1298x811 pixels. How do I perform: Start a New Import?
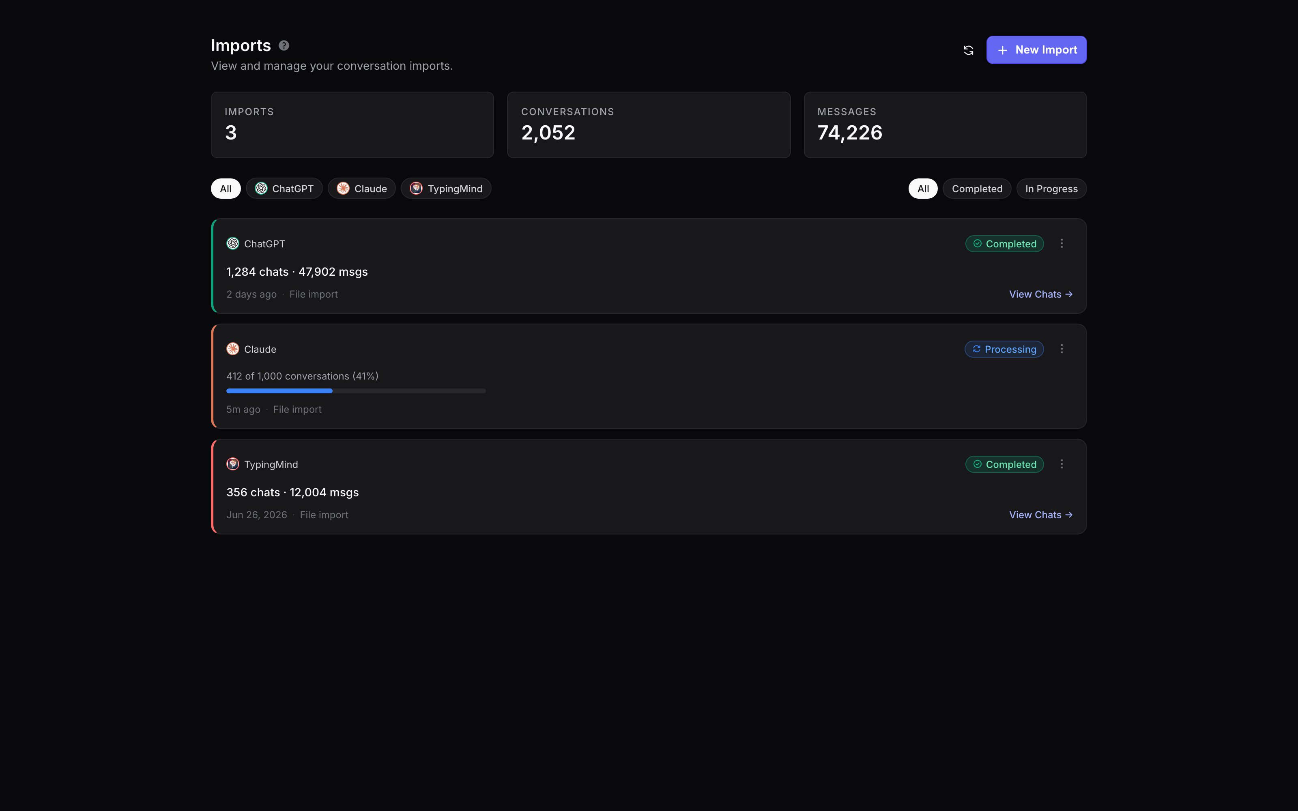[x=1036, y=50]
